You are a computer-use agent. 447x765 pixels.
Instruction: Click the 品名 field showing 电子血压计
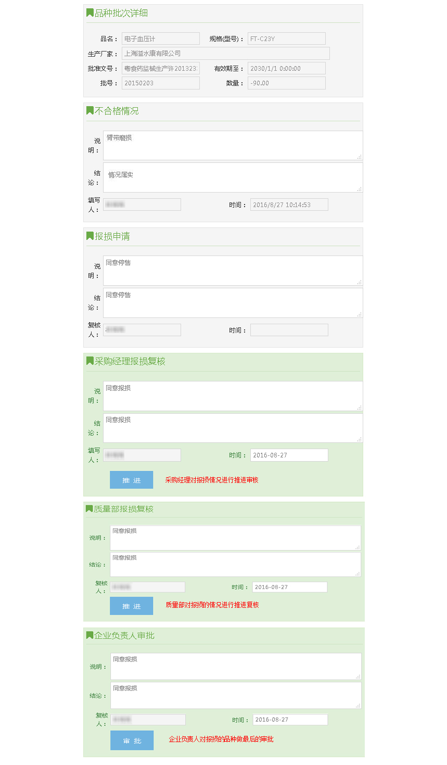pos(160,39)
